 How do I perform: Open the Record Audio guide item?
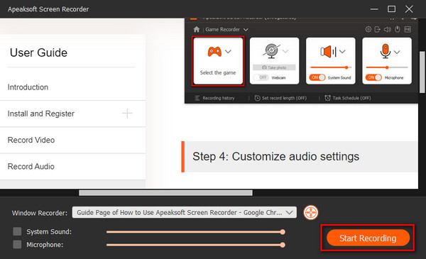(x=72, y=167)
